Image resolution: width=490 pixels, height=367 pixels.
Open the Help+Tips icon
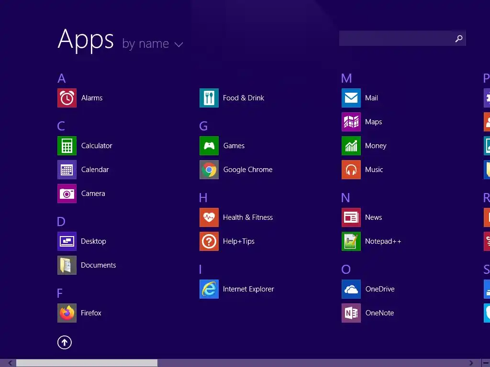click(209, 241)
